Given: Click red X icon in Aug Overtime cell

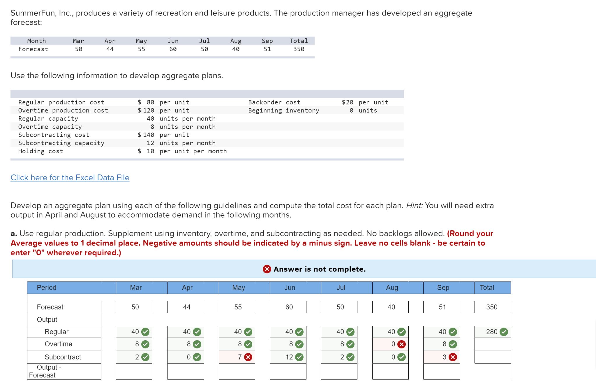Looking at the screenshot, I should 401,344.
